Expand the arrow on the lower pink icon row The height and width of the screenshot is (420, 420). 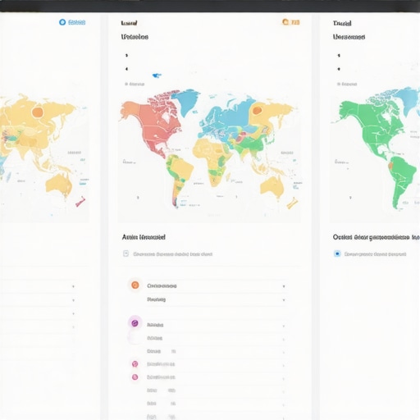tap(284, 379)
